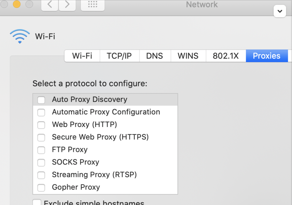Enable Automatic Proxy Configuration checkbox
The image size is (292, 205).
[x=41, y=112]
